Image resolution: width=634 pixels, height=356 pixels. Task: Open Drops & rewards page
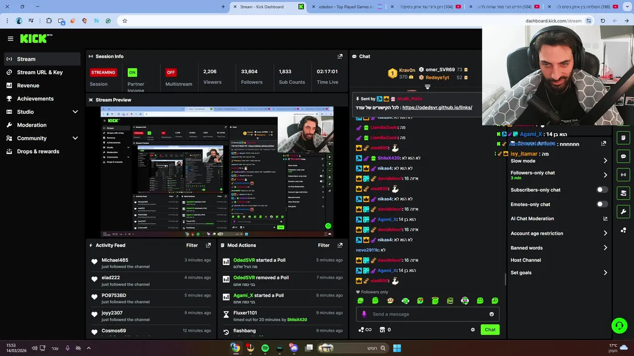(x=42, y=151)
